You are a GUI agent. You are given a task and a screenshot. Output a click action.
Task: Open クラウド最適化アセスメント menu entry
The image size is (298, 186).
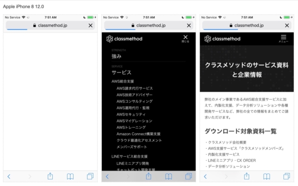pos(139,140)
